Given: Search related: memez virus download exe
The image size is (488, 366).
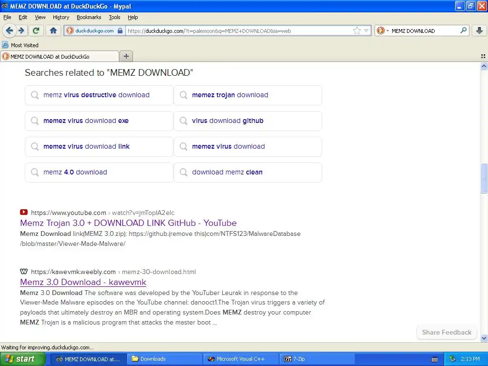Looking at the screenshot, I should [99, 121].
